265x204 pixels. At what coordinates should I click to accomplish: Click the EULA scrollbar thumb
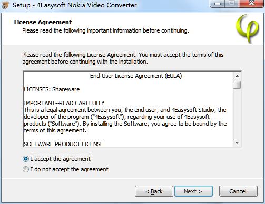pyautogui.click(x=237, y=85)
